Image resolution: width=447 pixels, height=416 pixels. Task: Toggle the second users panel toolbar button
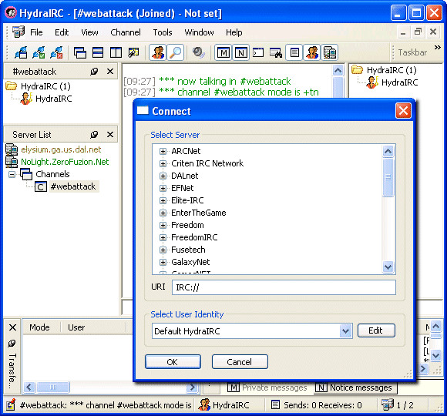point(312,52)
